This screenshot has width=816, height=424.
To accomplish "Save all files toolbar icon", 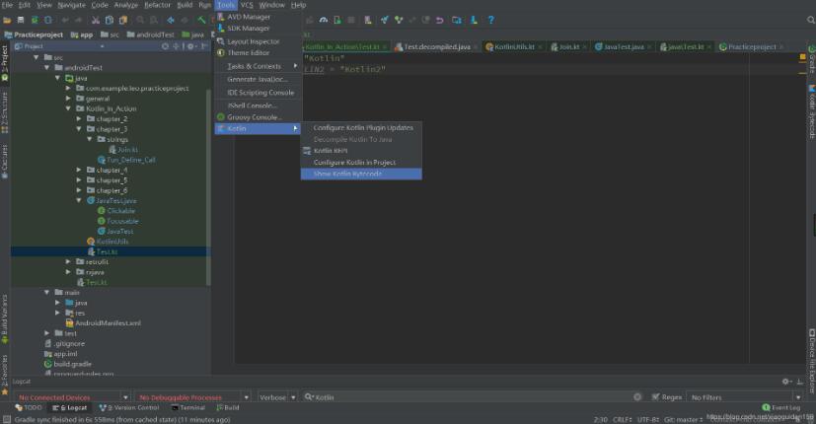I will (21, 20).
